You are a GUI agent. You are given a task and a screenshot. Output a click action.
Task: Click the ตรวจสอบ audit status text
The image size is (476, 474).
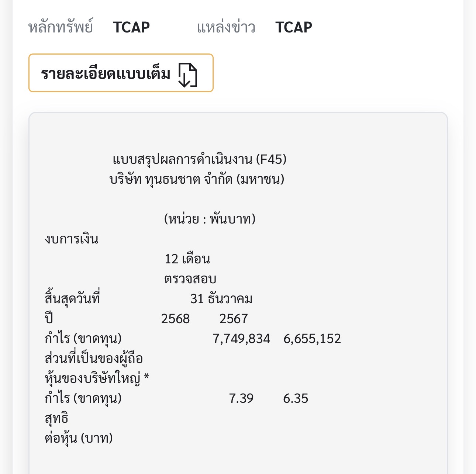(x=190, y=279)
